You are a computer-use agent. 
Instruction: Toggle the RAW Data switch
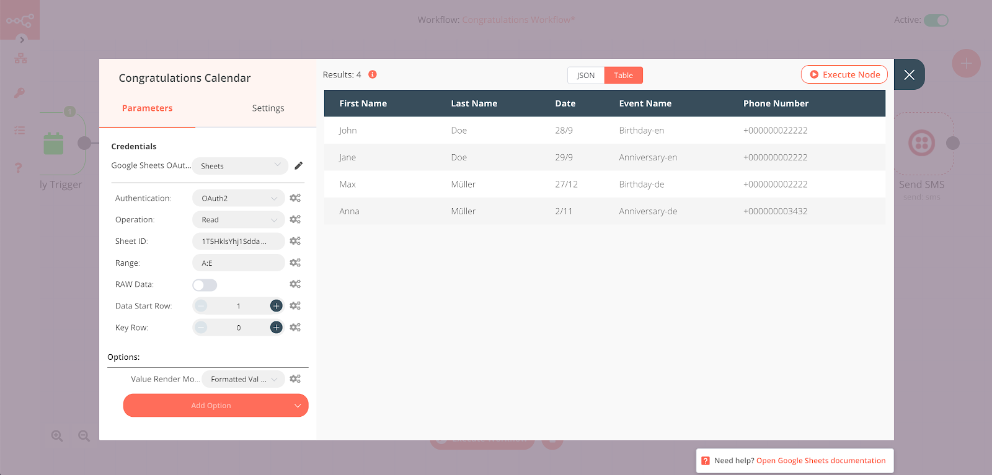[x=205, y=285]
